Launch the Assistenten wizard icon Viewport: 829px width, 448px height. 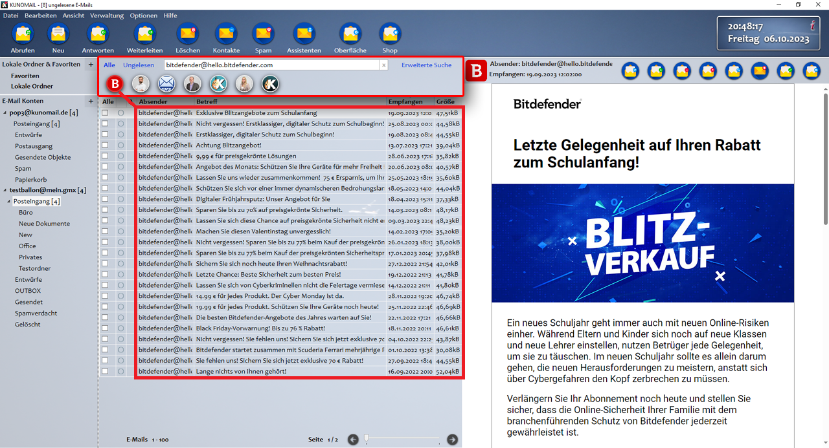[x=304, y=33]
